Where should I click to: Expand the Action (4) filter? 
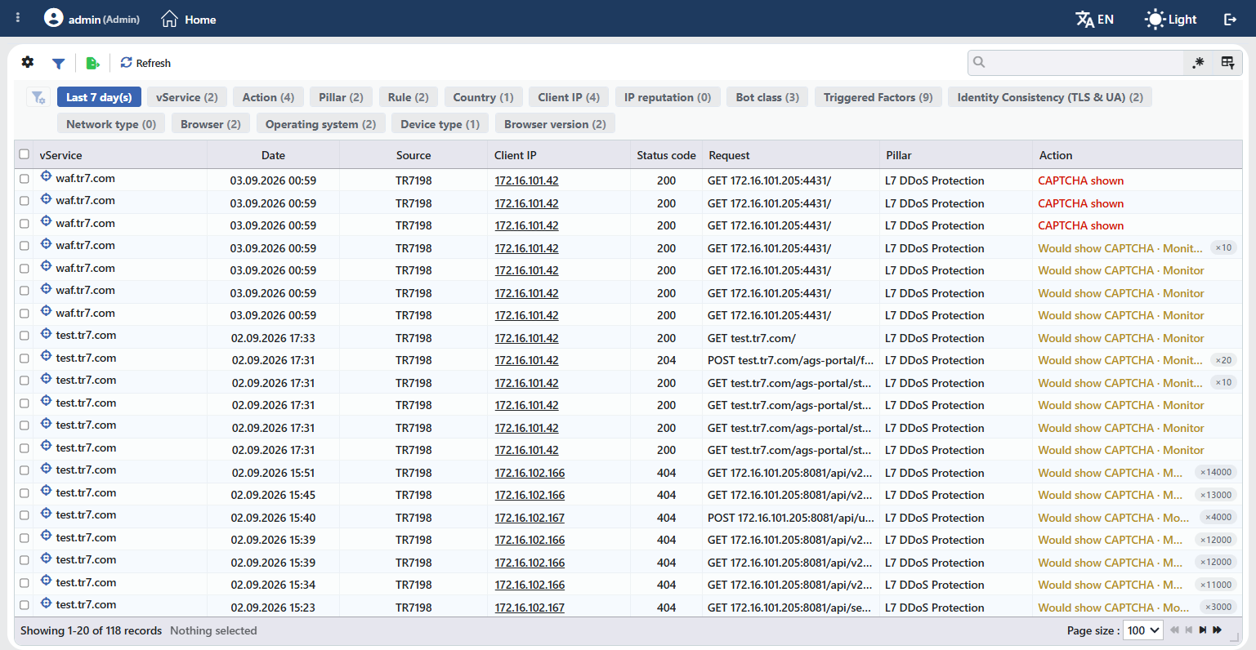pyautogui.click(x=268, y=97)
